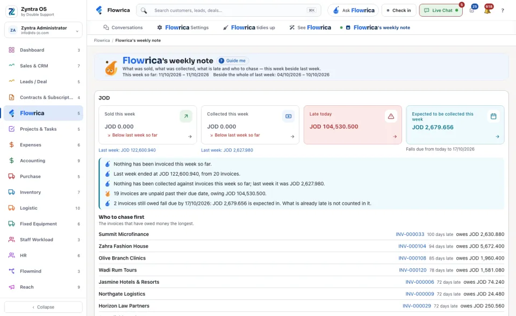Open invoice INV-000033
The height and width of the screenshot is (316, 516).
pyautogui.click(x=410, y=234)
